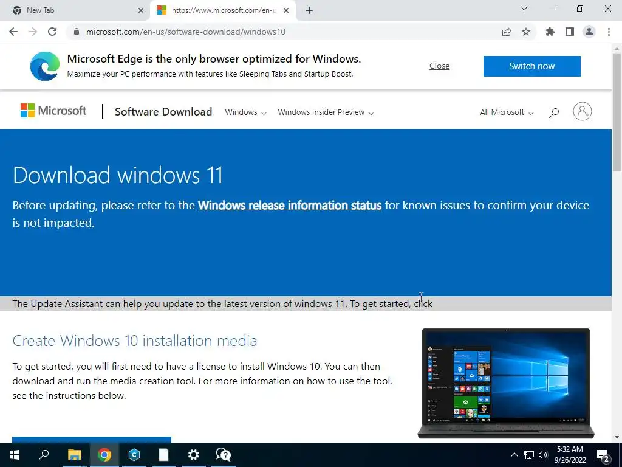Open File Explorer from taskbar

pos(74,455)
